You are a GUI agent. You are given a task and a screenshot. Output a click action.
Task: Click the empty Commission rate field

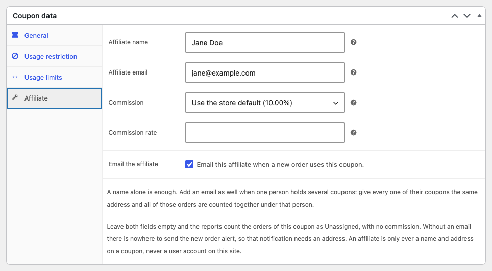265,133
